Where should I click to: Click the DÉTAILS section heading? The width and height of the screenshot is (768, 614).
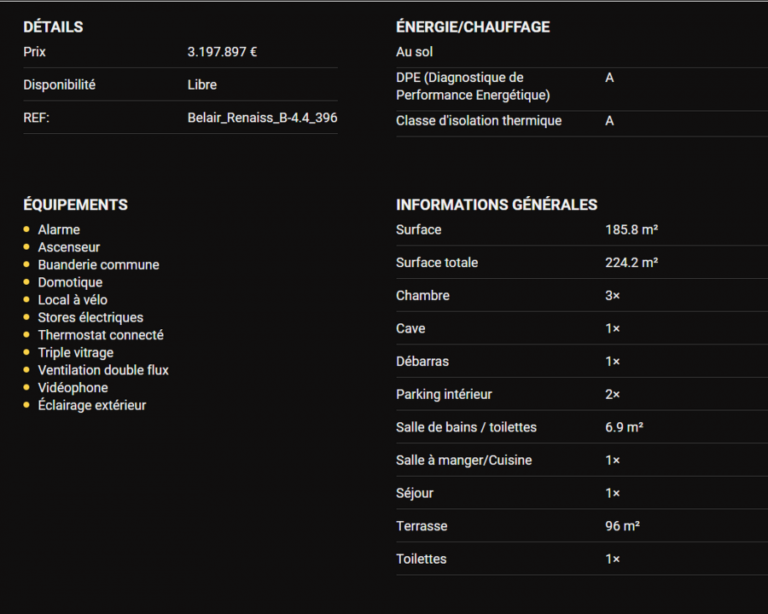53,27
